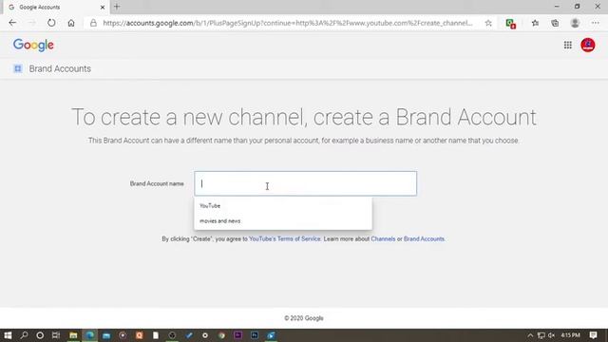Open the Favorites list icon

click(535, 23)
